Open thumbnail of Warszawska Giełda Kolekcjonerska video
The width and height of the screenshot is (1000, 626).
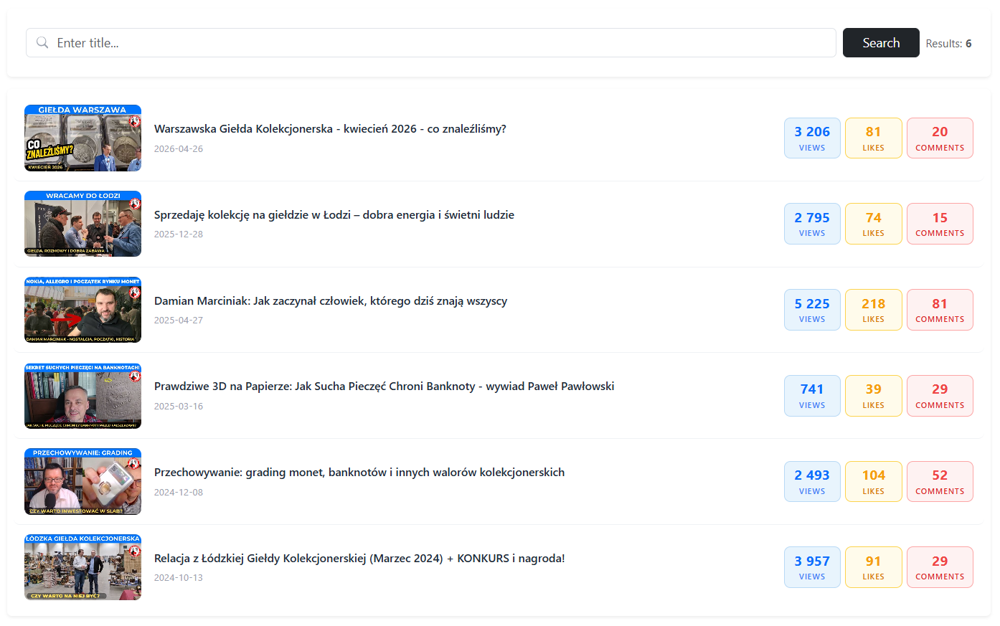(x=82, y=138)
